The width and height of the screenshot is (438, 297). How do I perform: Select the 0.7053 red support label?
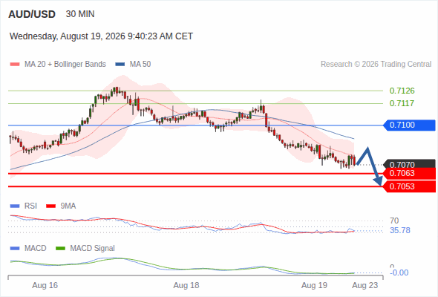click(x=409, y=186)
